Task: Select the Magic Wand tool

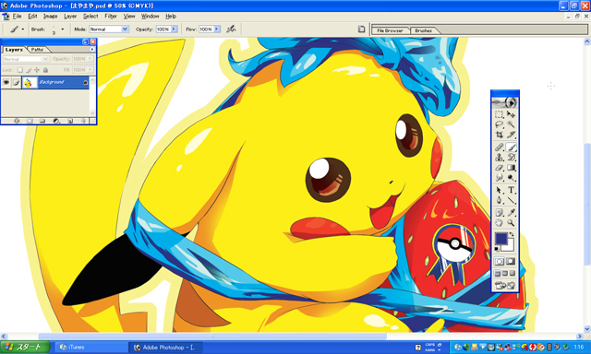Action: (511, 124)
